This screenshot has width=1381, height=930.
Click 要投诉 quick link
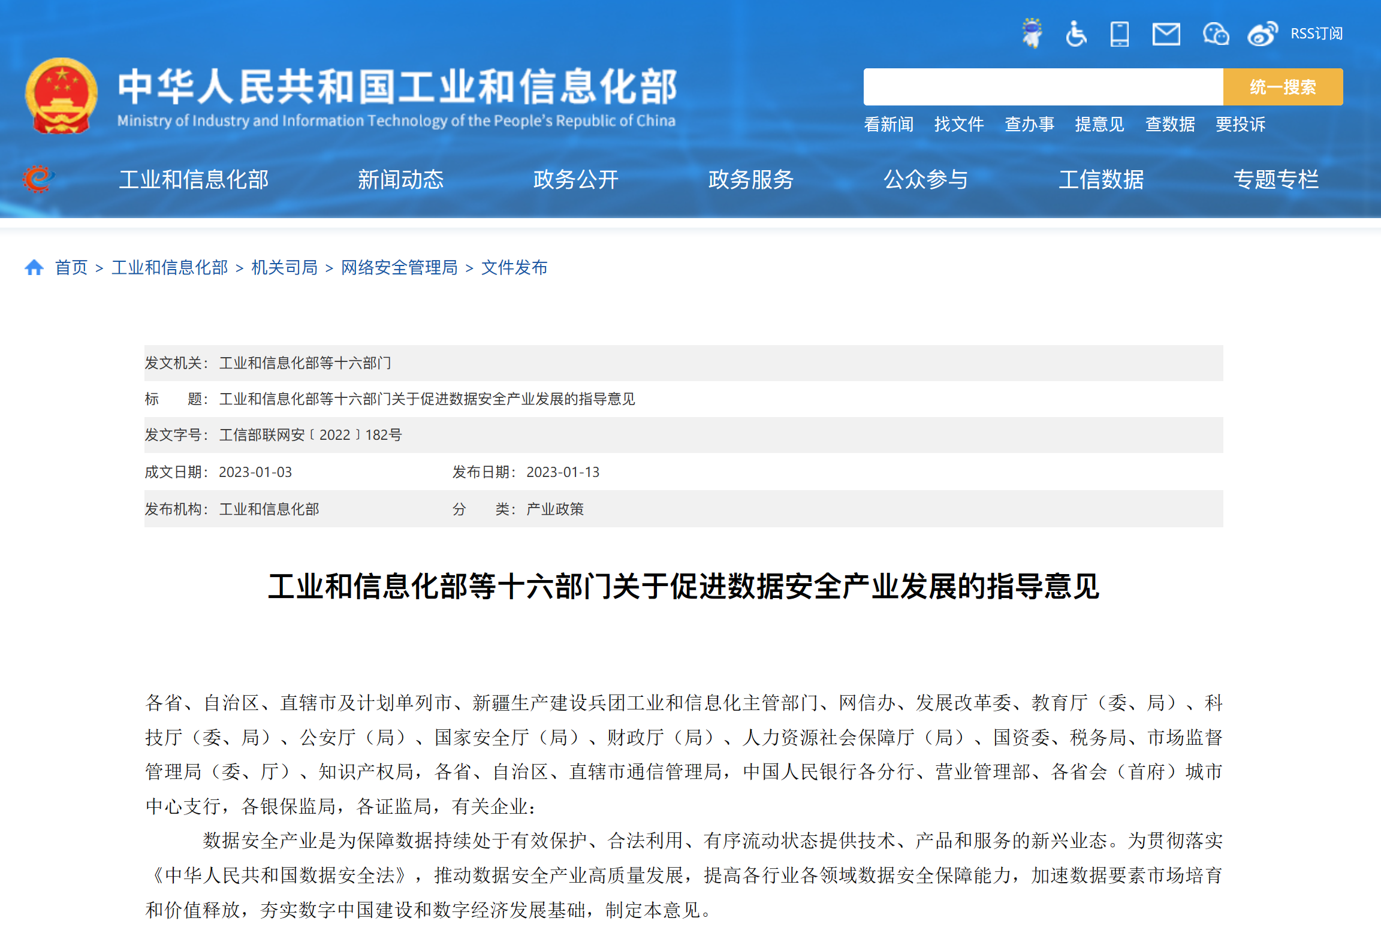[x=1240, y=124]
